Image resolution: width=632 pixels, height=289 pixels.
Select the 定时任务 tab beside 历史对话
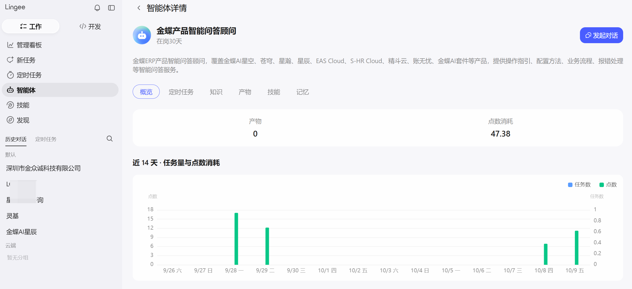point(46,139)
